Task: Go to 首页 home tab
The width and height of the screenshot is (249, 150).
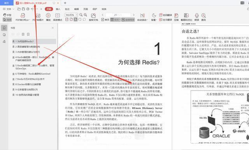Action: click(x=7, y=3)
